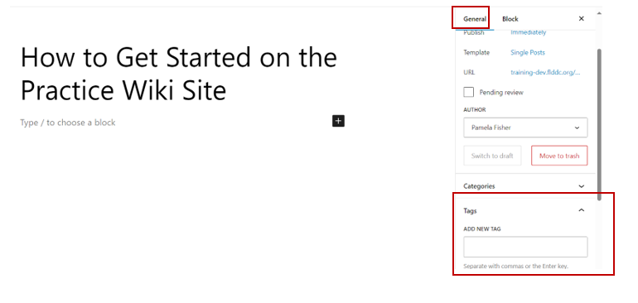Click the black plus add-block icon

pyautogui.click(x=338, y=121)
